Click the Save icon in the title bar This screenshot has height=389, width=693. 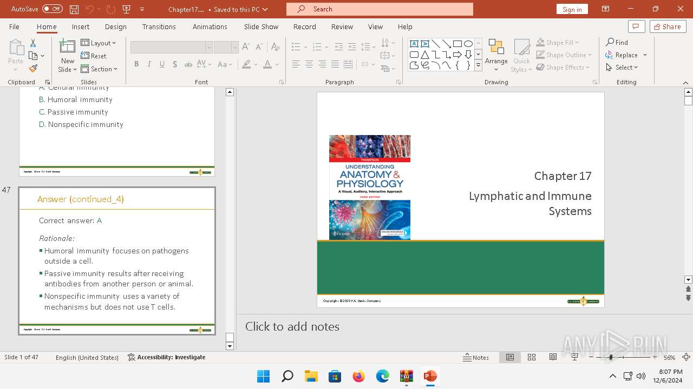pyautogui.click(x=74, y=9)
